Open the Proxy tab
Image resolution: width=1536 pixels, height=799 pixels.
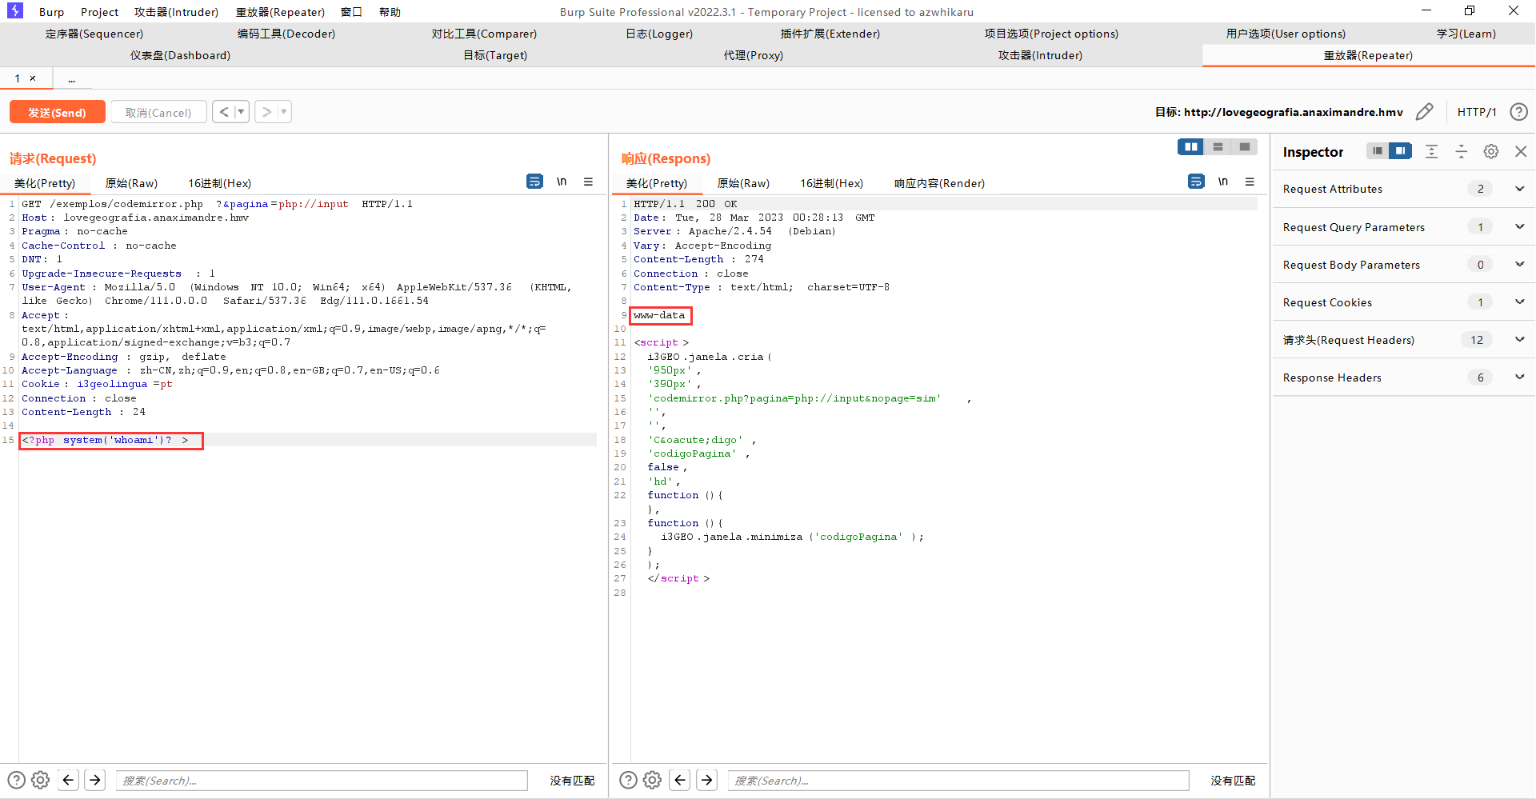point(754,55)
